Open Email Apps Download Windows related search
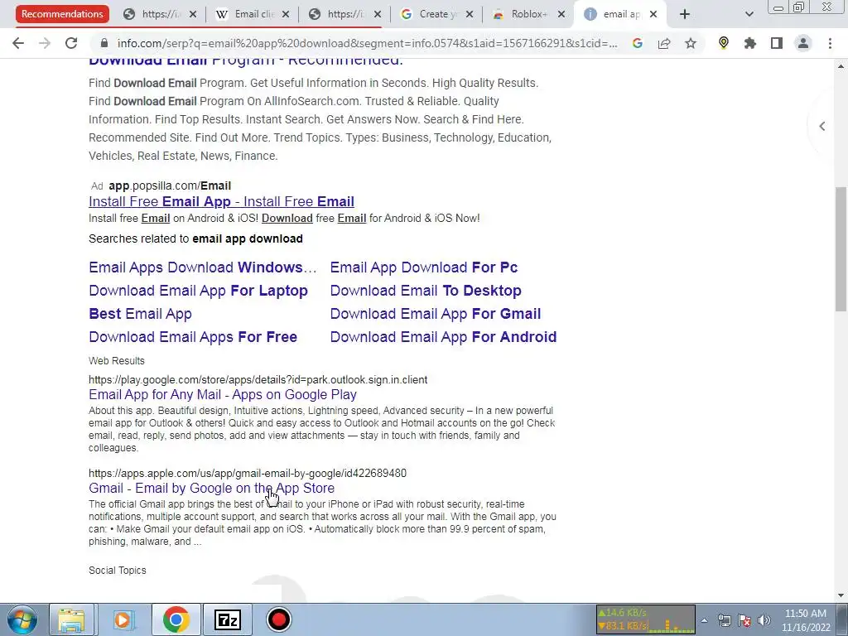848x636 pixels. (x=203, y=267)
